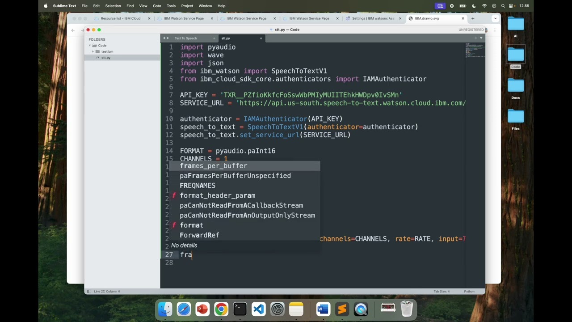Click Sublime Text icon in the Dock
The height and width of the screenshot is (322, 572).
(342, 309)
